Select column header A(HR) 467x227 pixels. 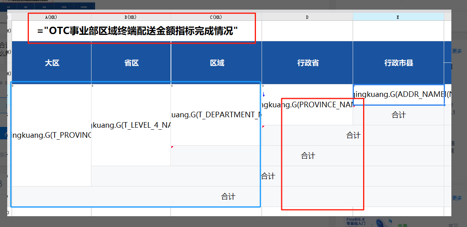[51, 17]
